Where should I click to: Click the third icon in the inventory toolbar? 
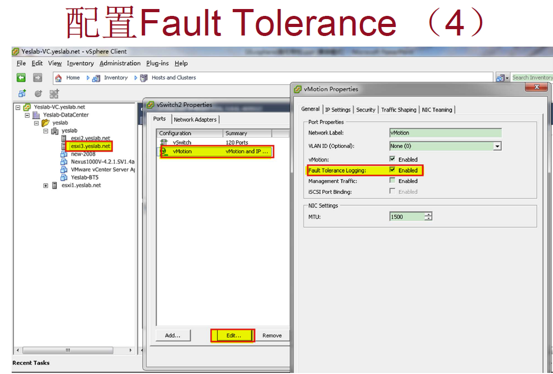(54, 94)
